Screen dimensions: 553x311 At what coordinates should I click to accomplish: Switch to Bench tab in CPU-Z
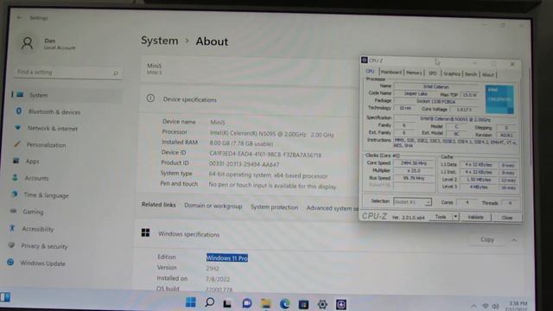(x=470, y=74)
